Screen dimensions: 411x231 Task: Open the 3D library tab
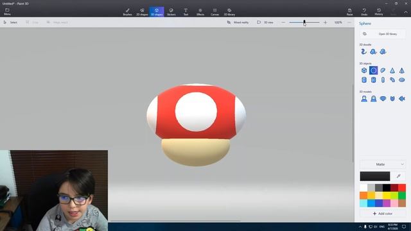tap(229, 12)
